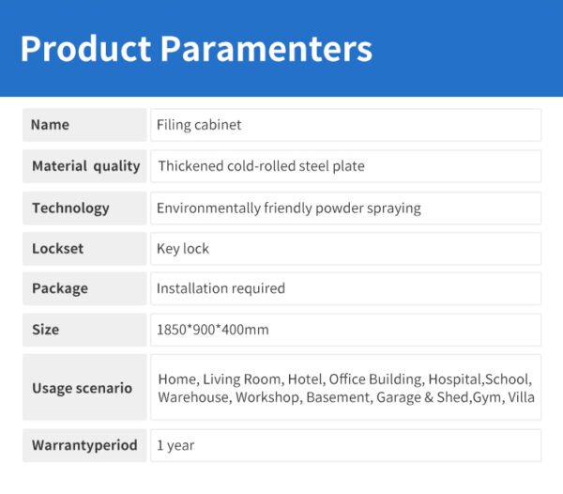Click "Villa" at the end of usage list
The image size is (563, 494).
(521, 397)
